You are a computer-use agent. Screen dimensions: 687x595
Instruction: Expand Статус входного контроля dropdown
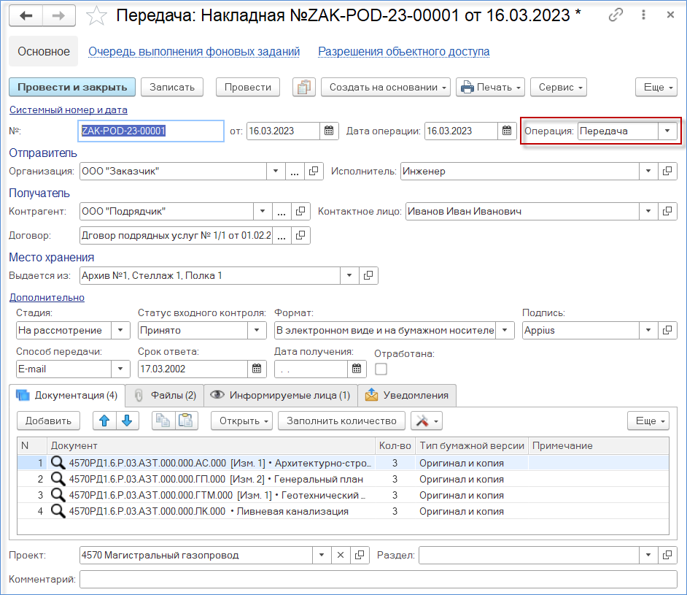257,330
